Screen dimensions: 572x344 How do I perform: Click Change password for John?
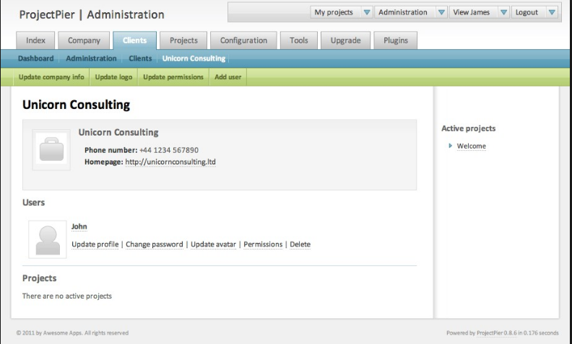tap(154, 244)
